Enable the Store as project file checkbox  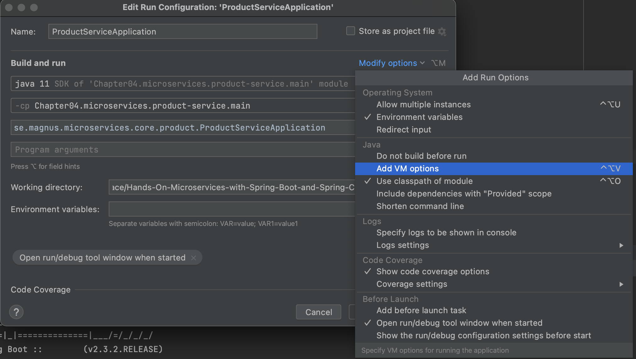pos(350,31)
